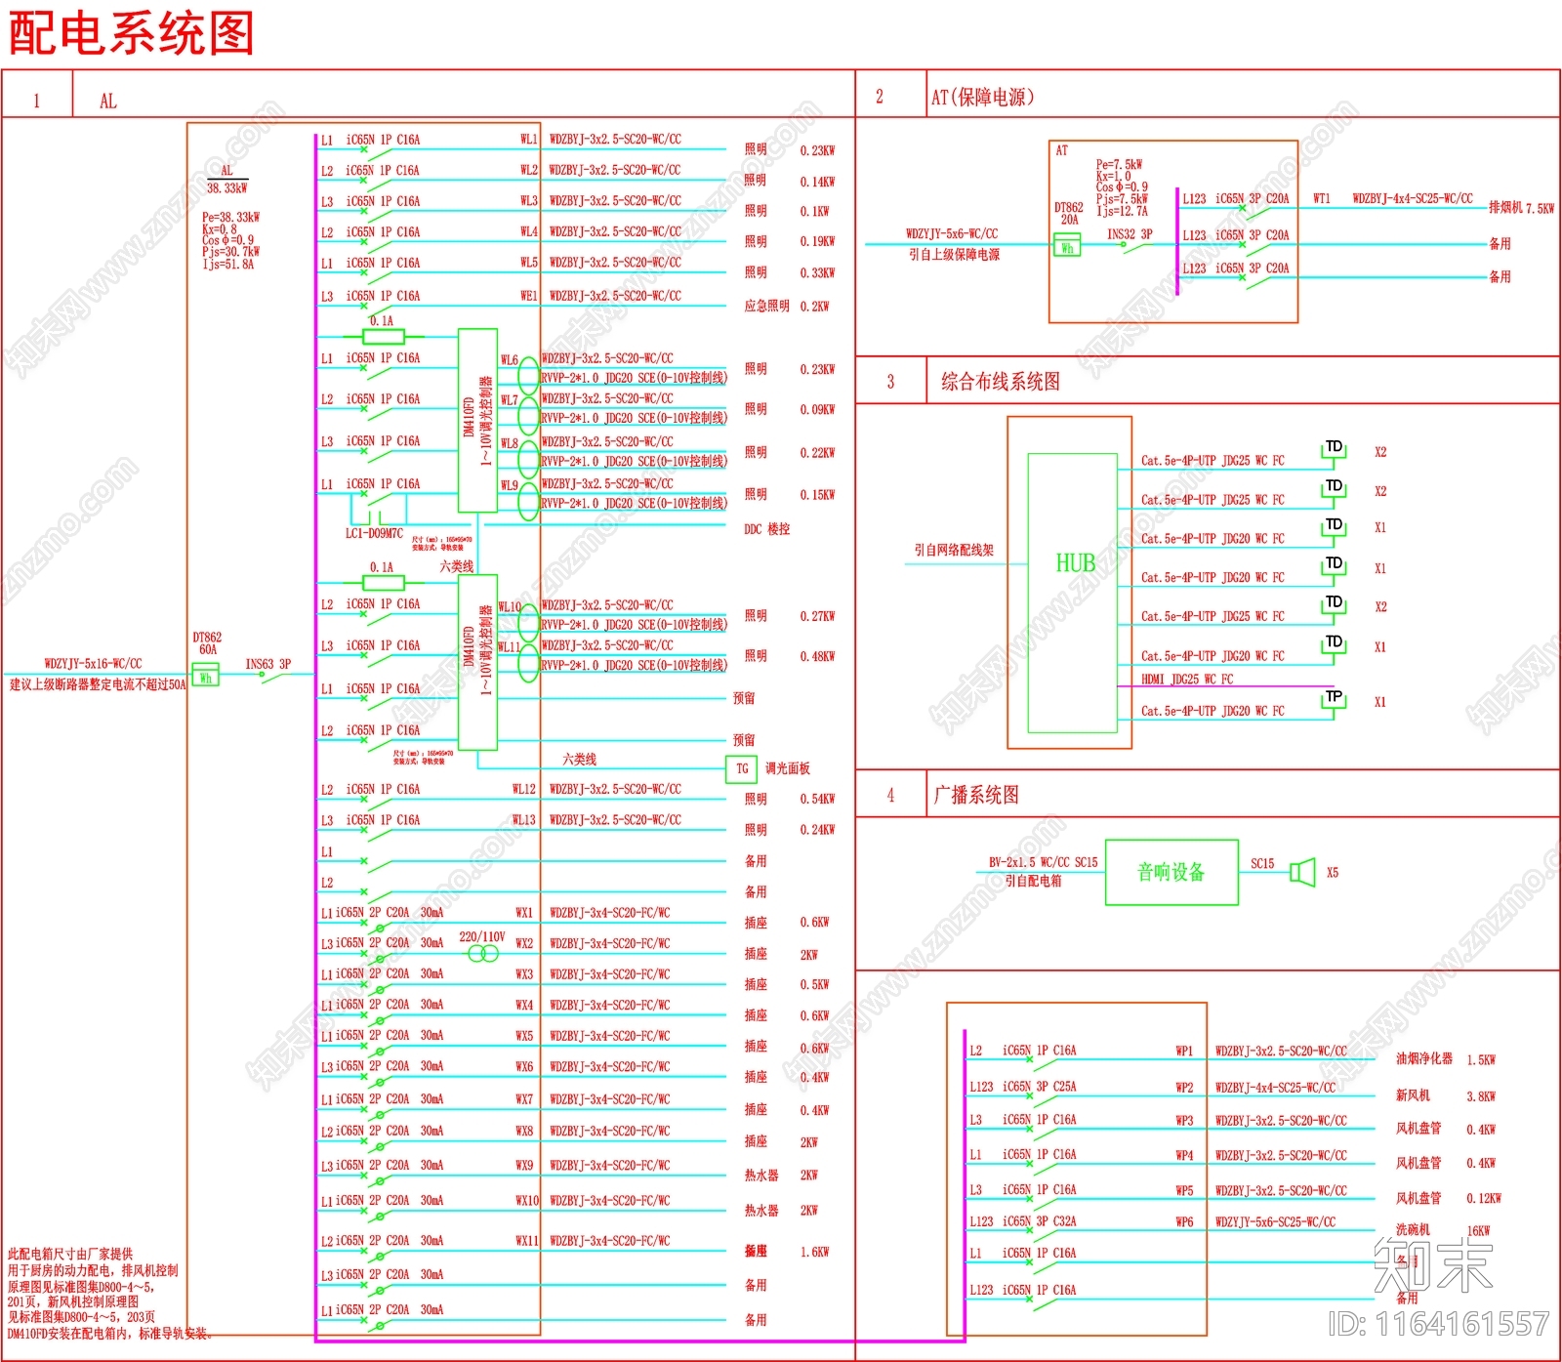
Task: Click the 0.48KW lighting load value
Action: [x=817, y=657]
